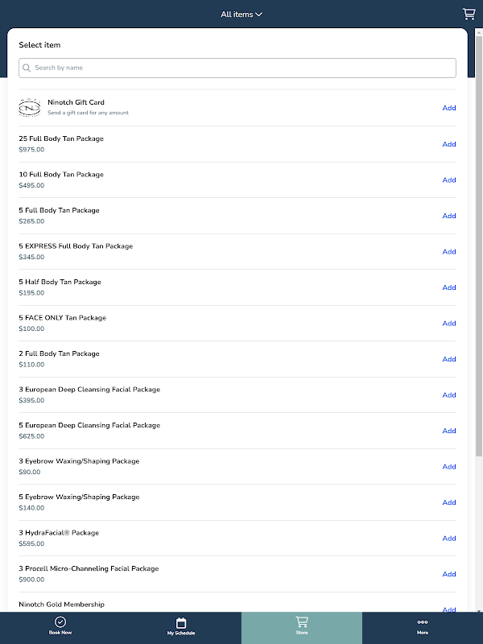Add 5 Half Body Tan Package
This screenshot has height=644, width=483.
[449, 287]
